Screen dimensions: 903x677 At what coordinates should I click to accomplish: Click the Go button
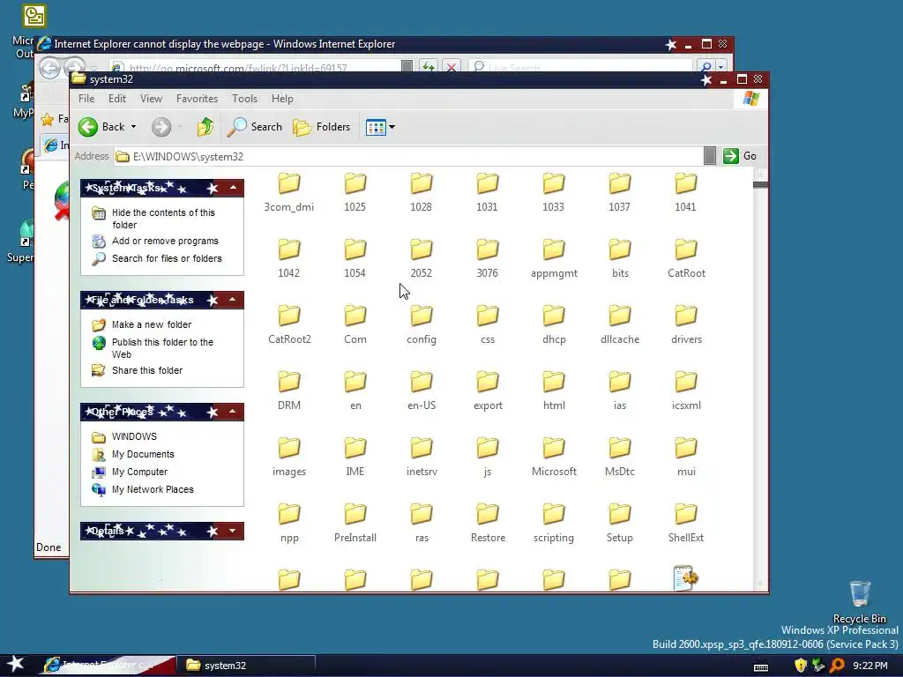(740, 156)
